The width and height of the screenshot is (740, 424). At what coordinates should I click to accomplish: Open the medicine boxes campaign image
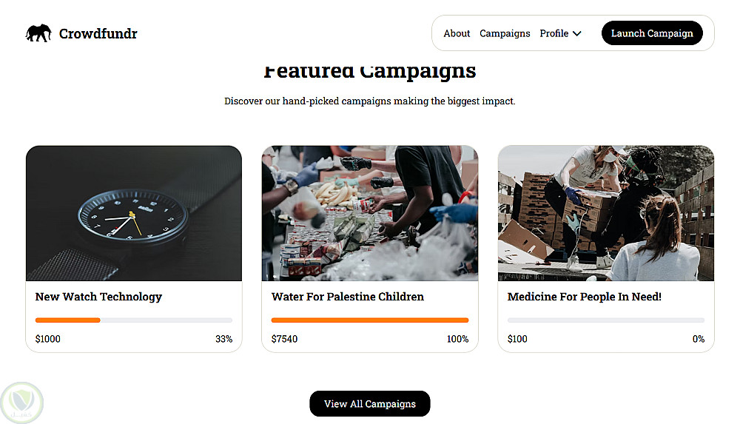pos(606,213)
